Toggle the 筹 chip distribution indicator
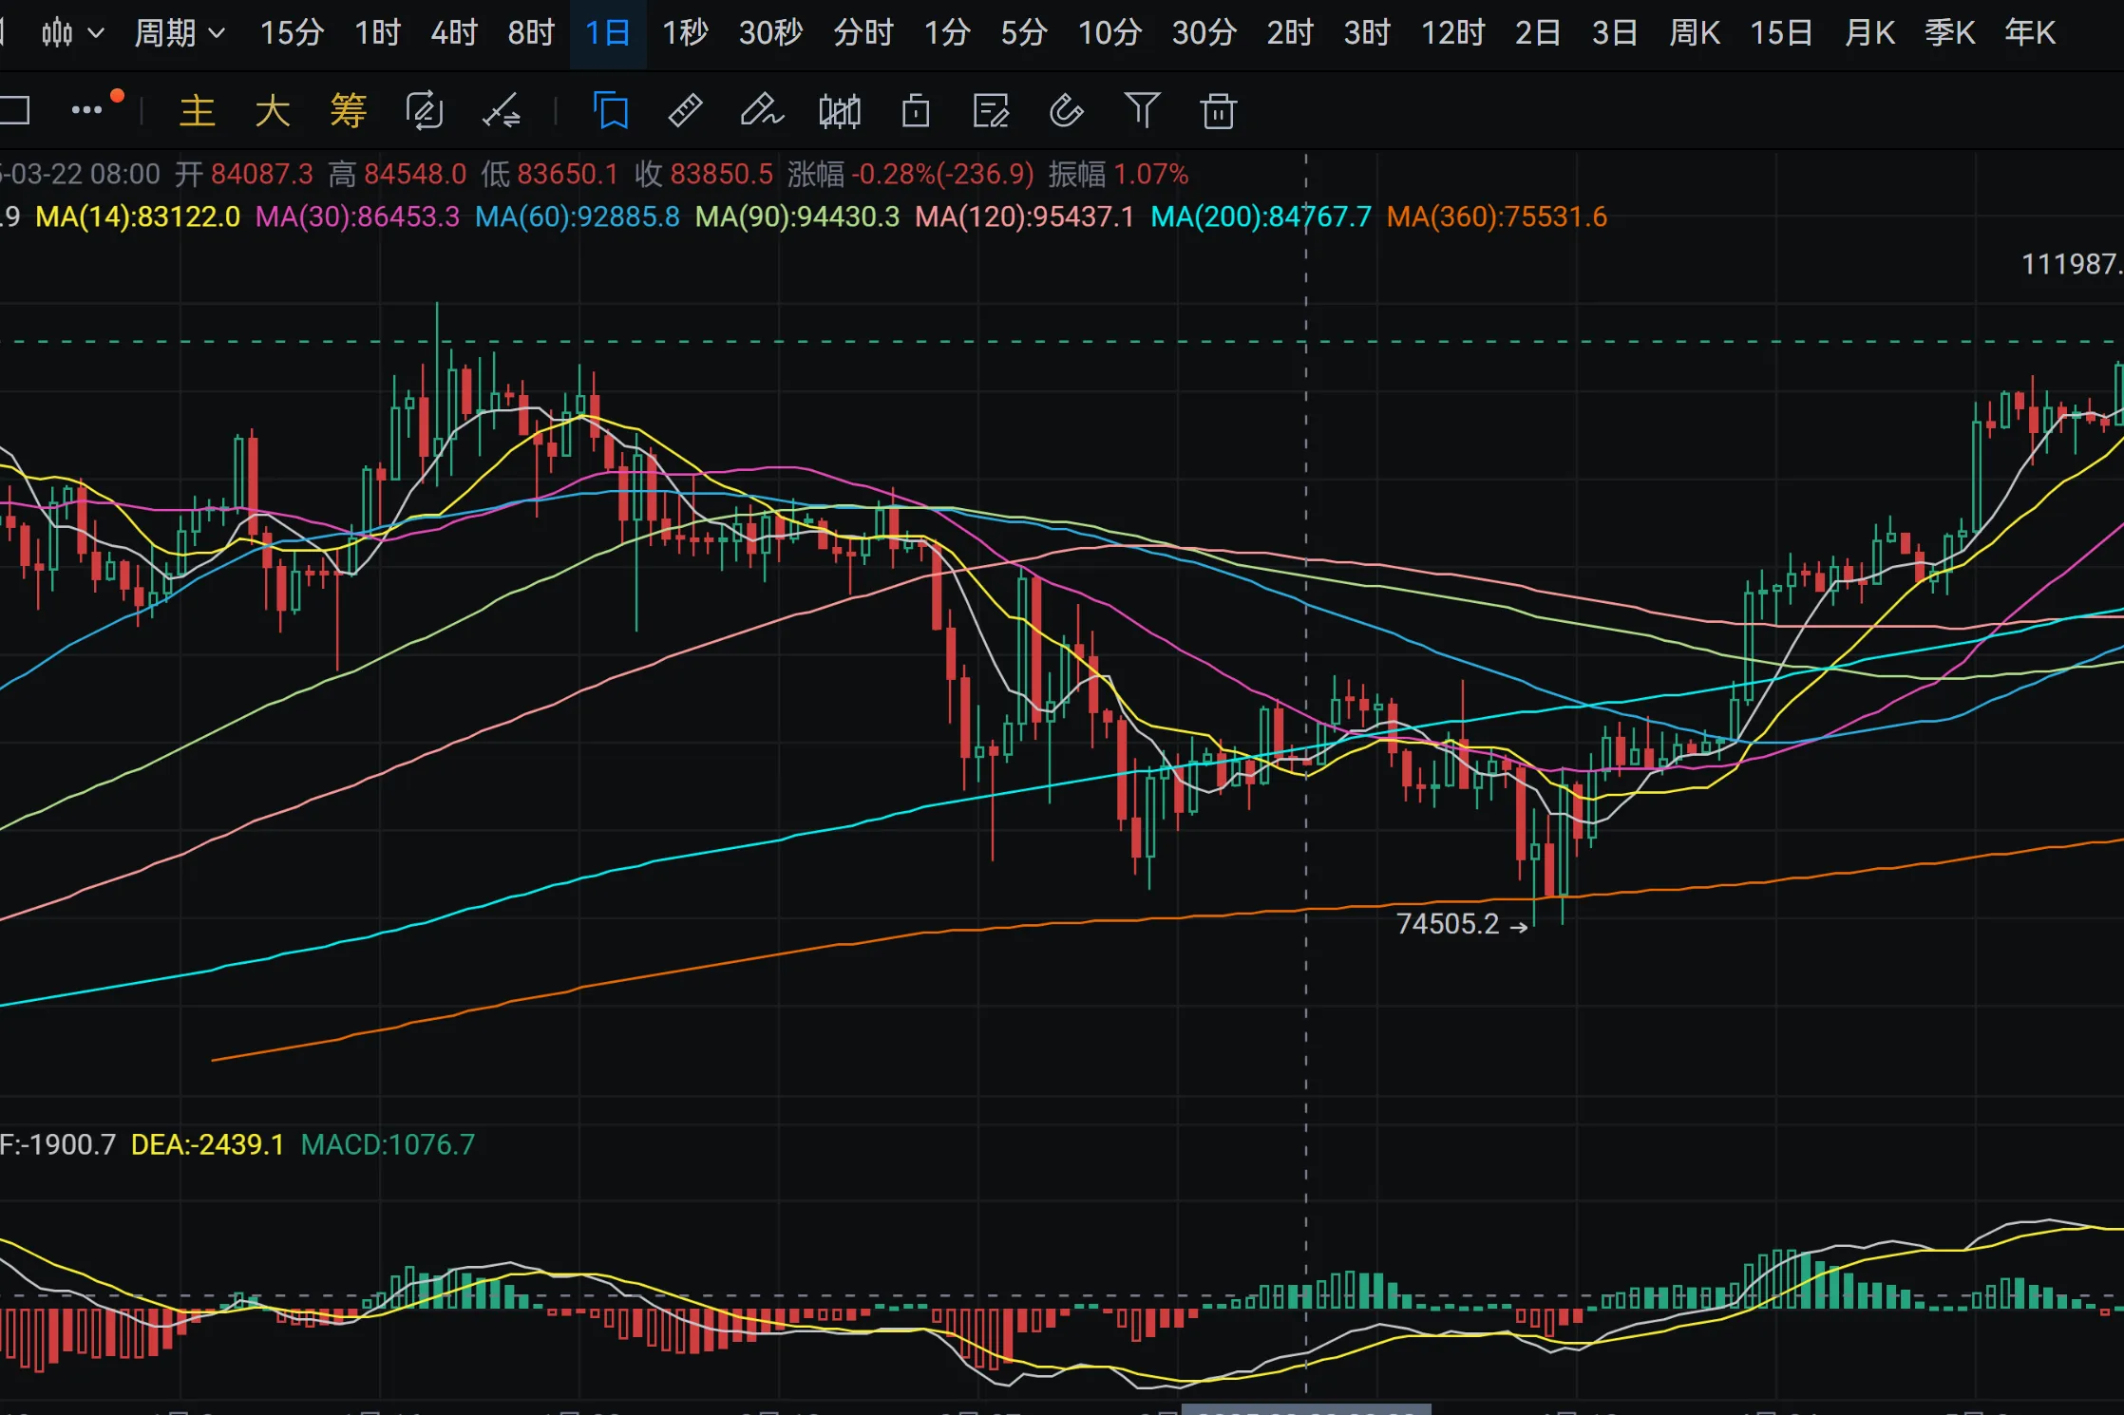 tap(349, 111)
